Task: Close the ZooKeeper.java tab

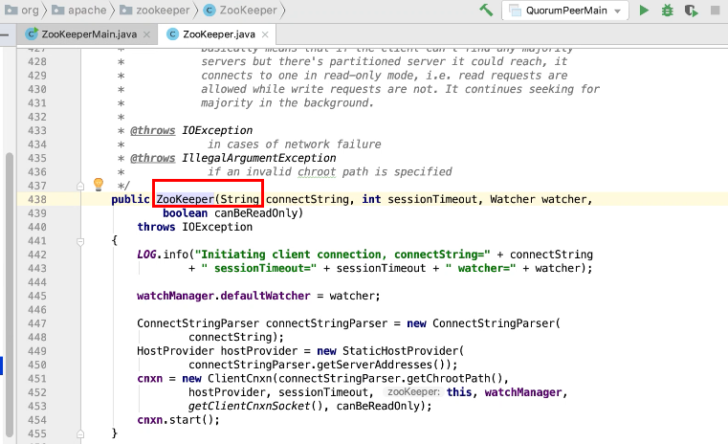Action: [x=265, y=34]
